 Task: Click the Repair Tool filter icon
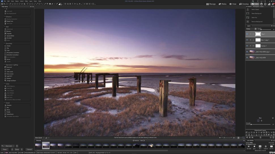5,21
